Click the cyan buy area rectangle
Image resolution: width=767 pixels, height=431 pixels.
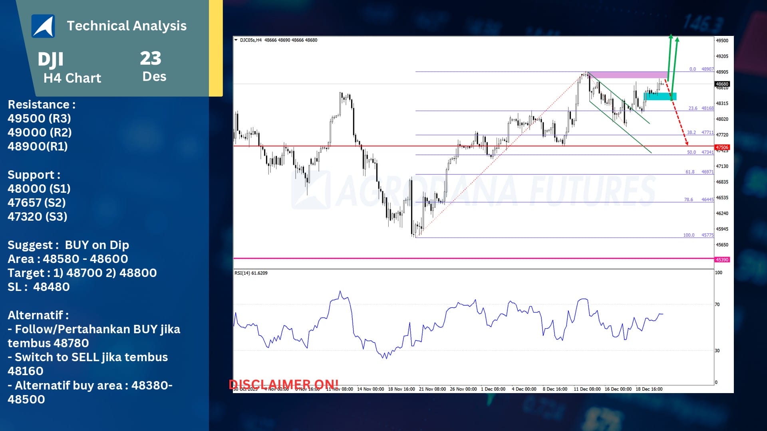coord(660,96)
